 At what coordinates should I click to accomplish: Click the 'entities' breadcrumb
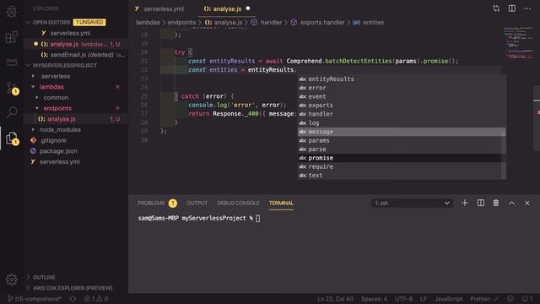373,23
